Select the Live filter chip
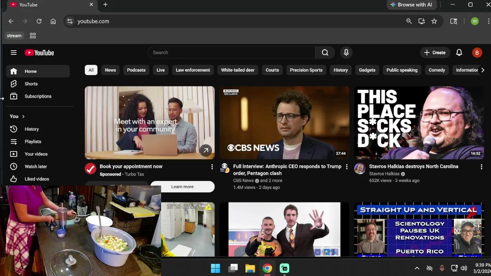This screenshot has width=491, height=276. click(x=161, y=70)
